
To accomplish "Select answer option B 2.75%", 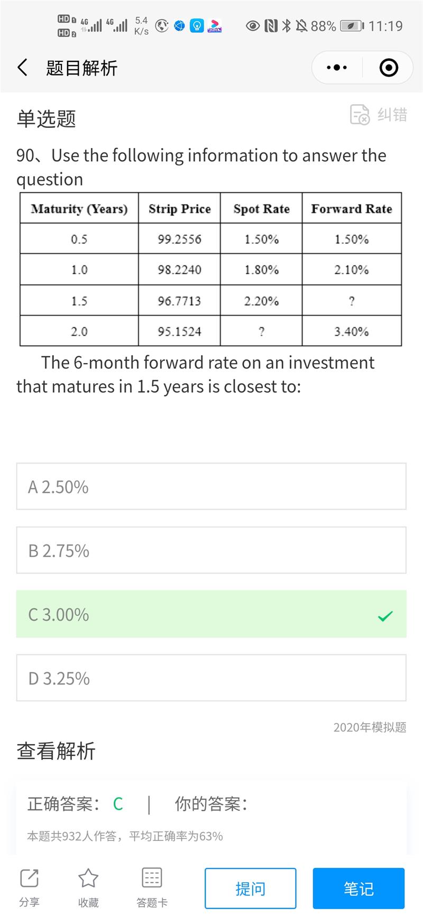I will pyautogui.click(x=211, y=550).
